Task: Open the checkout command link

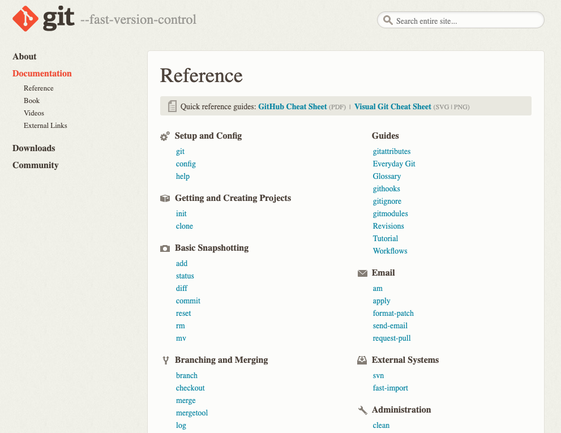Action: pos(190,388)
